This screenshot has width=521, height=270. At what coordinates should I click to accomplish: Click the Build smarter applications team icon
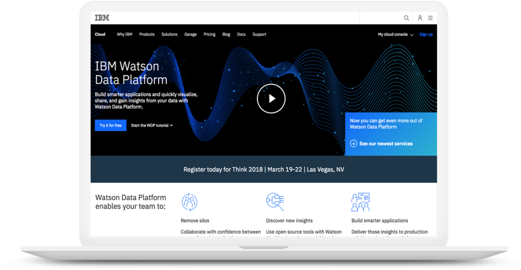361,202
